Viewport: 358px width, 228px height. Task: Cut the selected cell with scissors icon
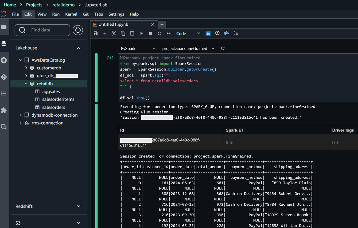(x=114, y=33)
